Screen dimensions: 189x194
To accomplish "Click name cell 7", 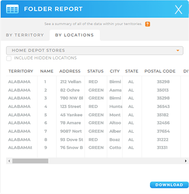I will click(x=46, y=131).
